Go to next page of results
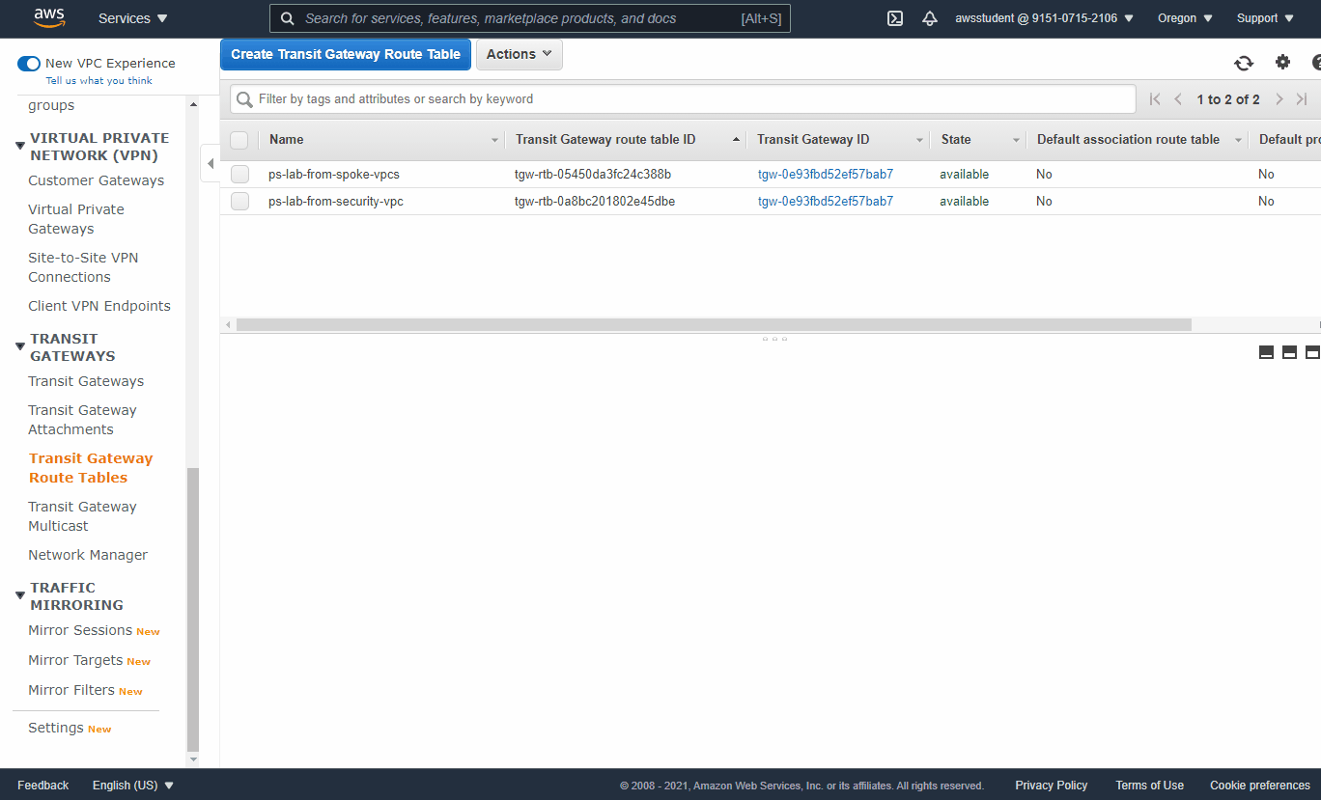 tap(1279, 99)
